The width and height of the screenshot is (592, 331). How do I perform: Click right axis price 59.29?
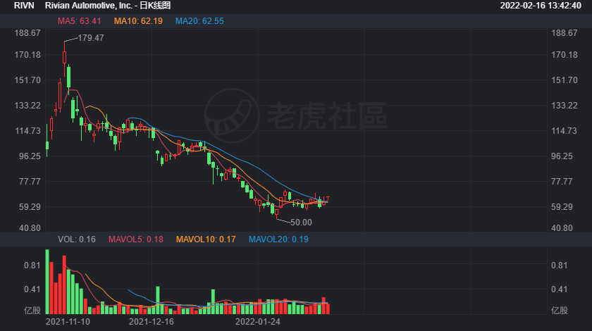[562, 206]
